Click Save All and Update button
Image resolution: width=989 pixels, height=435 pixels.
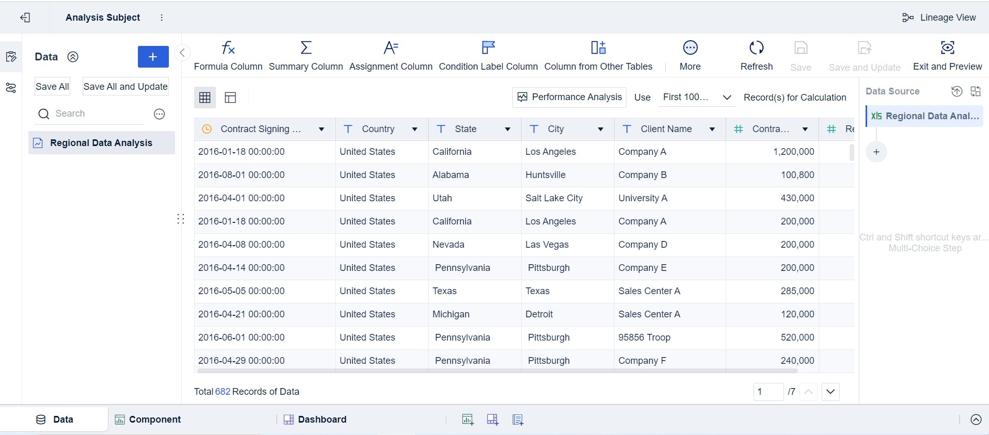point(125,87)
